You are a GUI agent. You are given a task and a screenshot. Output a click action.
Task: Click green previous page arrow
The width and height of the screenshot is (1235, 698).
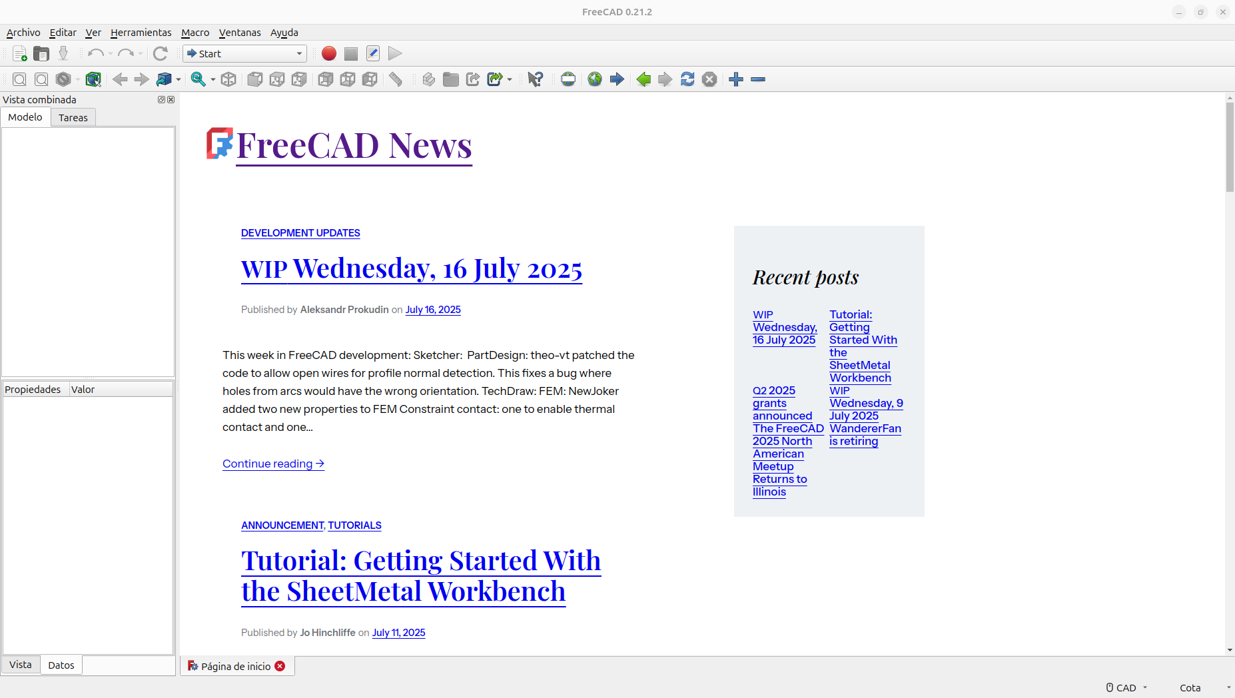point(643,80)
